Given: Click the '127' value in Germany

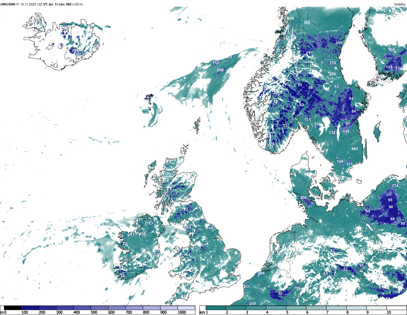Looking at the screenshot, I should (322, 265).
